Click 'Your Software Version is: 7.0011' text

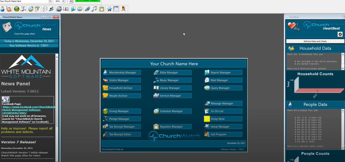29,45
